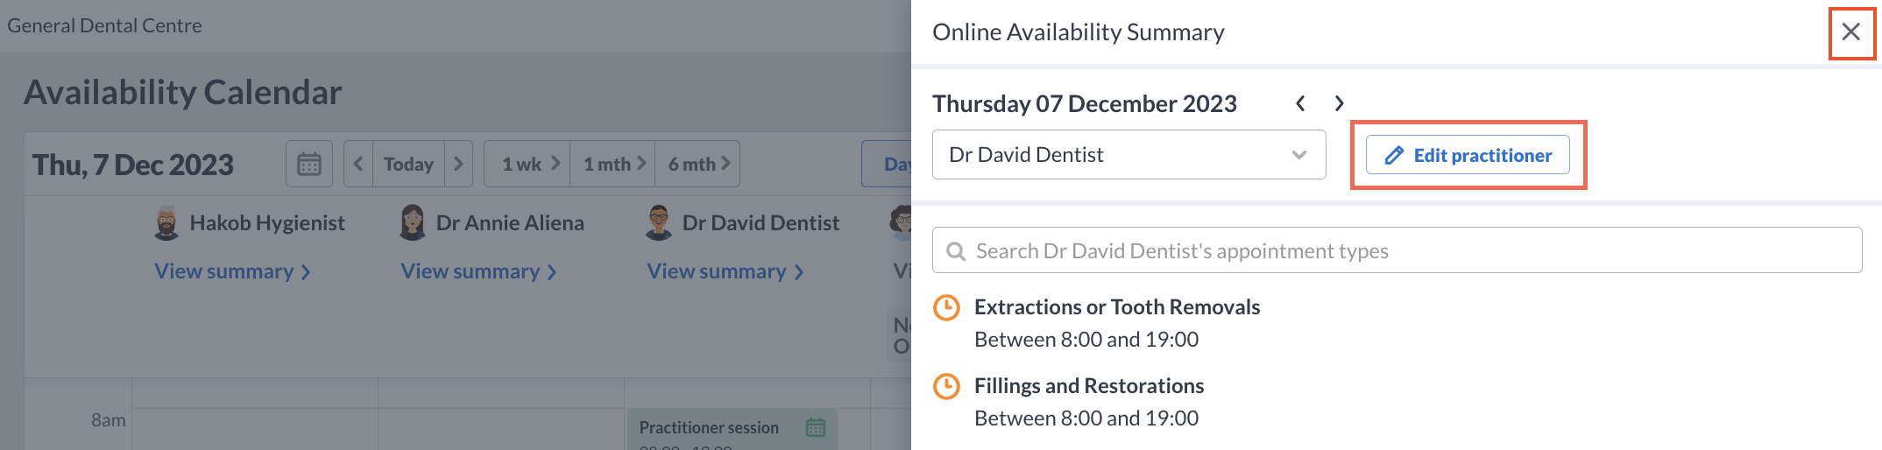Viewport: 1882px width, 450px height.
Task: Open View summary for Dr David Dentist
Action: click(725, 271)
